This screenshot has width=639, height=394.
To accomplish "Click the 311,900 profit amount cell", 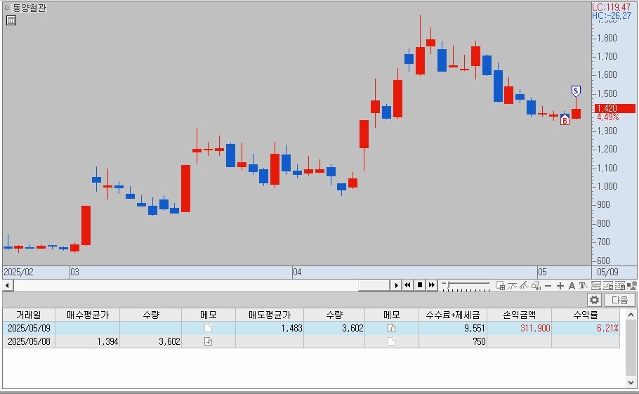I will pos(519,328).
